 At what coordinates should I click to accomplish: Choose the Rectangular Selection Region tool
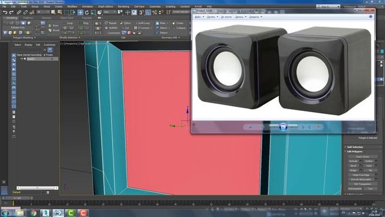pos(66,12)
